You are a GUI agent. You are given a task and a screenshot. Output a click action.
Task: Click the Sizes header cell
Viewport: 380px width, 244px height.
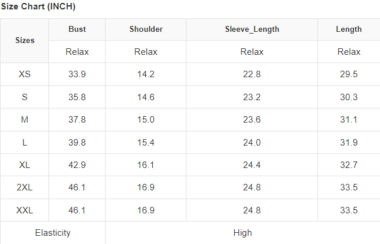coord(25,40)
